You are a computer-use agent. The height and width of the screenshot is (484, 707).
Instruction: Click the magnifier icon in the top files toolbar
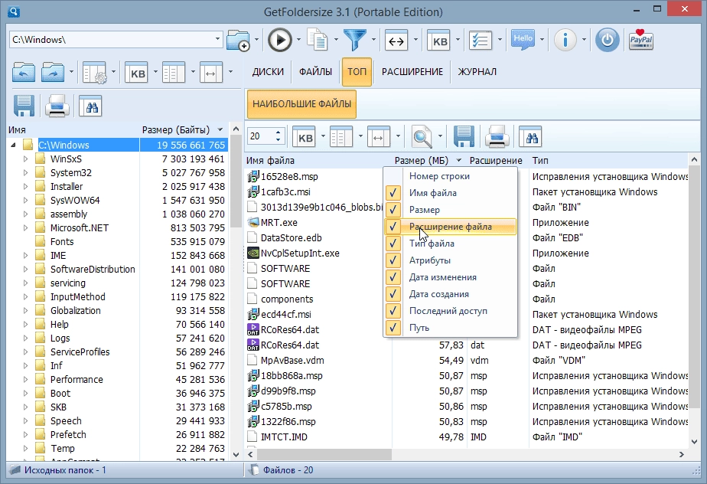(422, 136)
